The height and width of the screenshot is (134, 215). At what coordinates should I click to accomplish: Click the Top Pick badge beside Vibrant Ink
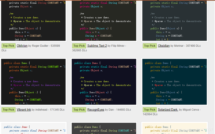point(9,110)
